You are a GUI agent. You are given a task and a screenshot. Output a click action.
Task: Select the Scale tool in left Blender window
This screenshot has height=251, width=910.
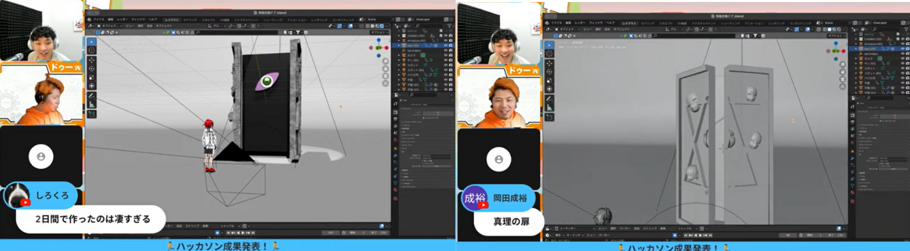[91, 77]
